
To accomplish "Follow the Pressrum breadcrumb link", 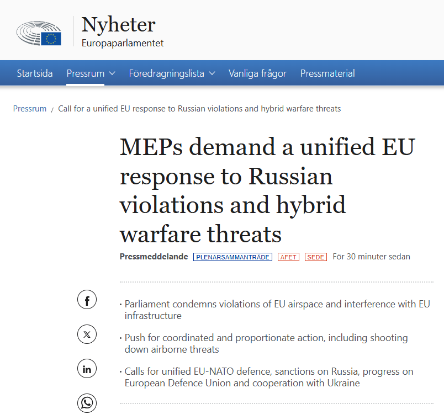I will point(30,109).
